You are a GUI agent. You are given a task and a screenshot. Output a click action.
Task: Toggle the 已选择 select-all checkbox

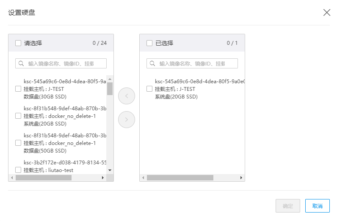[x=149, y=43]
